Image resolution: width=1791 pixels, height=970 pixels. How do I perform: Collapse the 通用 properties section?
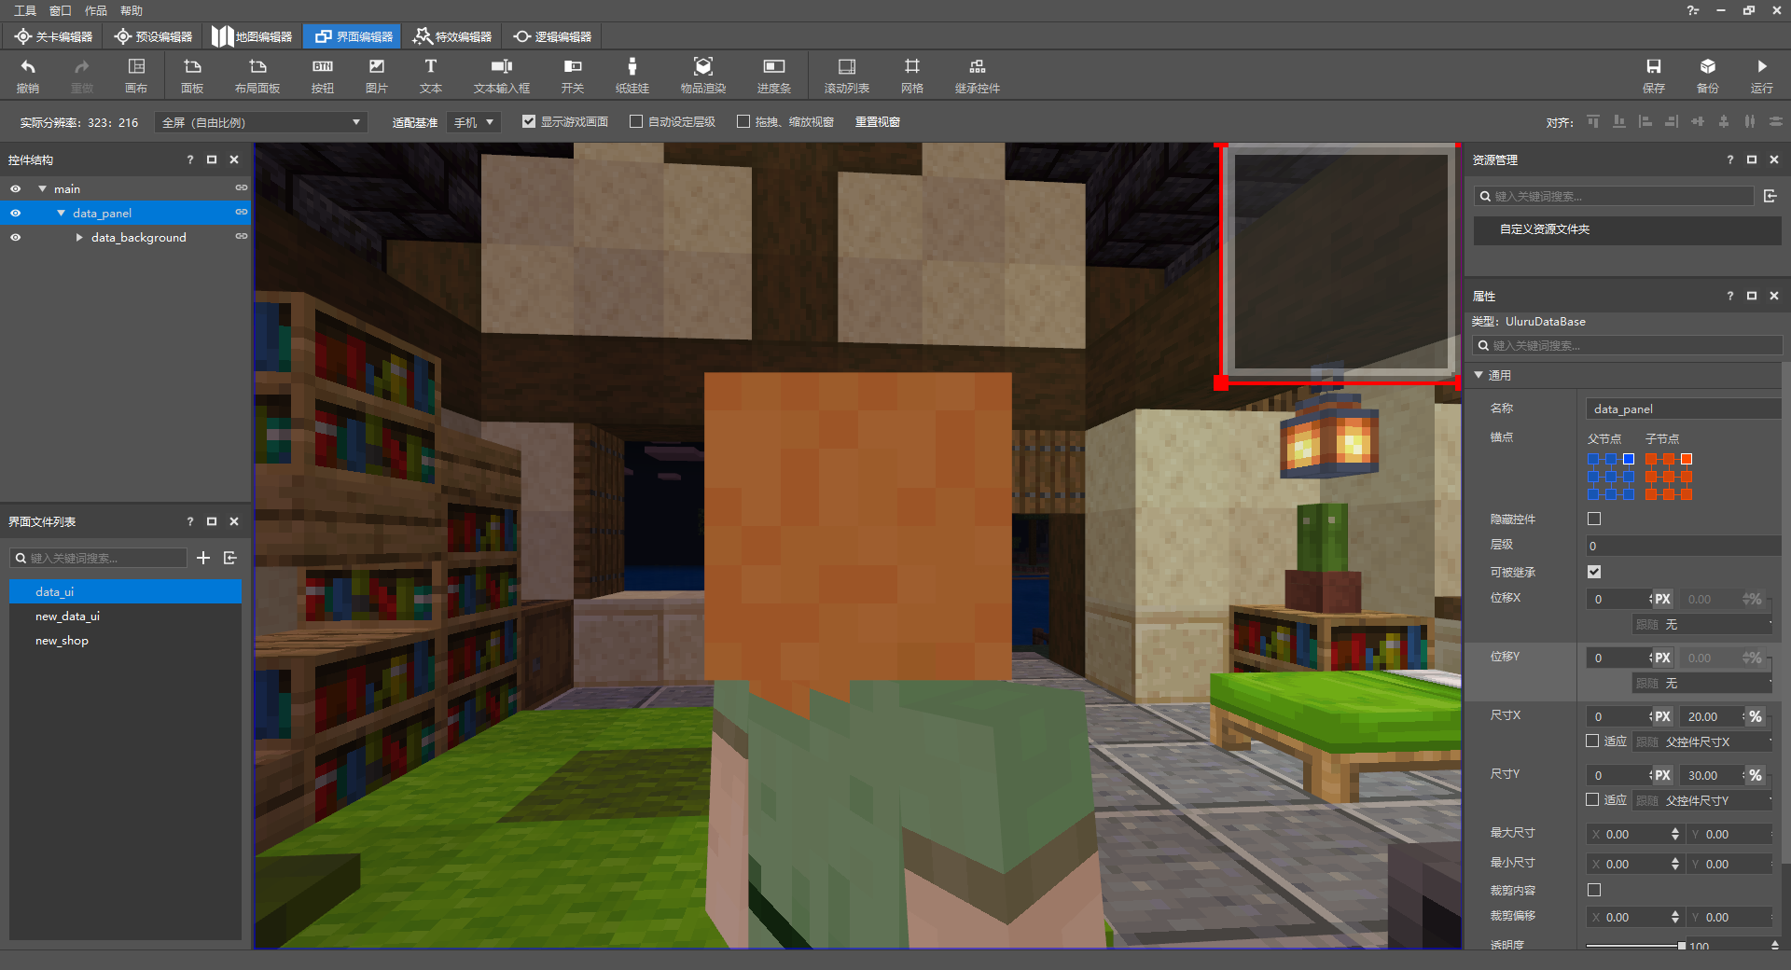click(x=1479, y=375)
